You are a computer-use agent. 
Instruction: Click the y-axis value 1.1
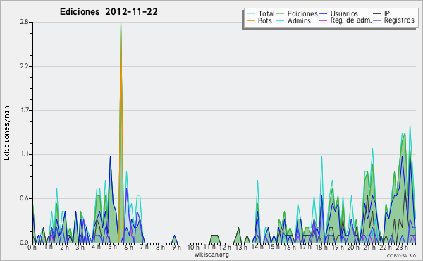tap(24, 154)
